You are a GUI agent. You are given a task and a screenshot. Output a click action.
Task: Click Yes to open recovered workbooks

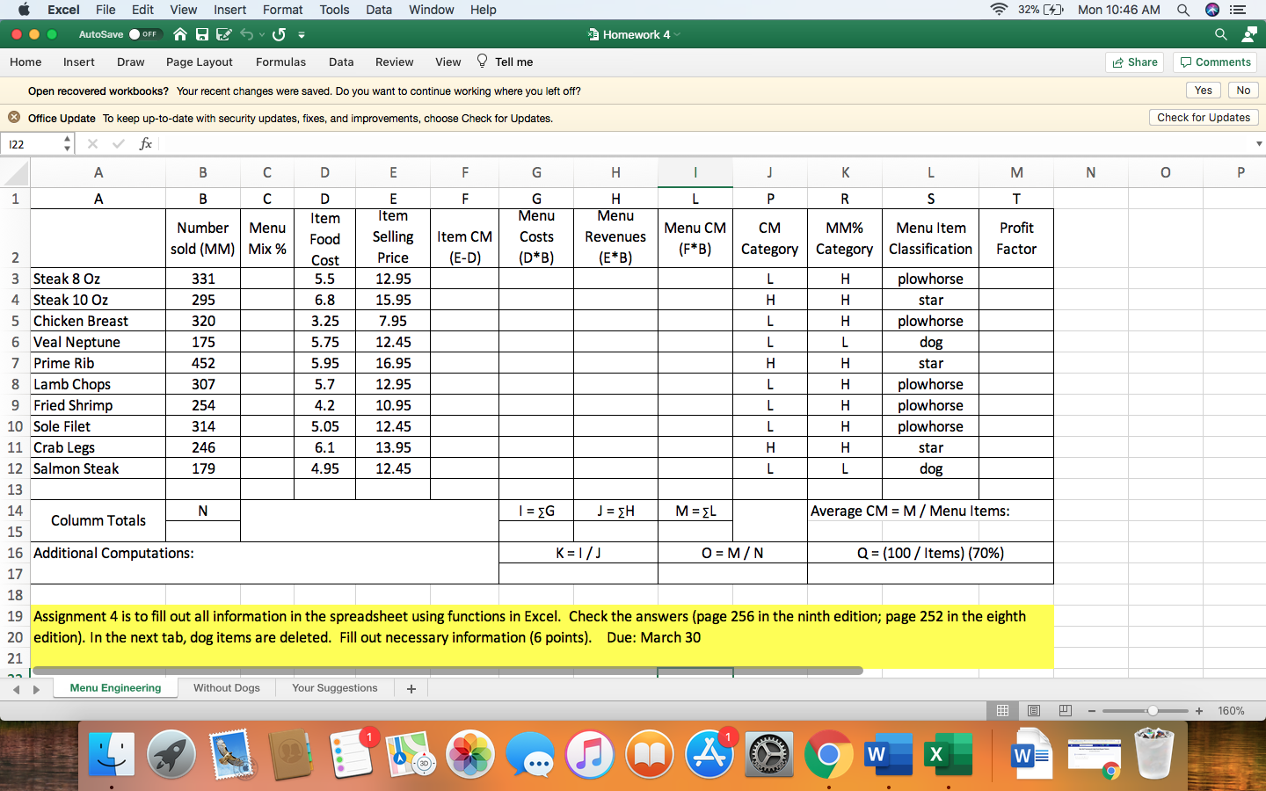pyautogui.click(x=1203, y=91)
